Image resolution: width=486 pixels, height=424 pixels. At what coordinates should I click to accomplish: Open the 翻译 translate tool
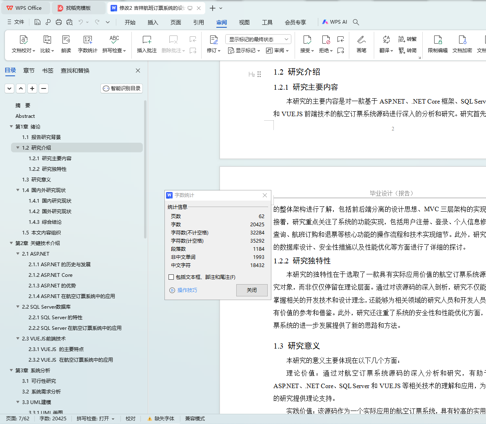pyautogui.click(x=386, y=44)
